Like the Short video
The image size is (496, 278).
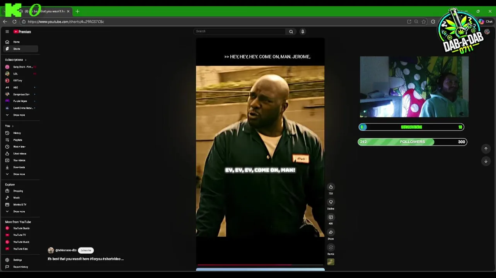coord(331,187)
